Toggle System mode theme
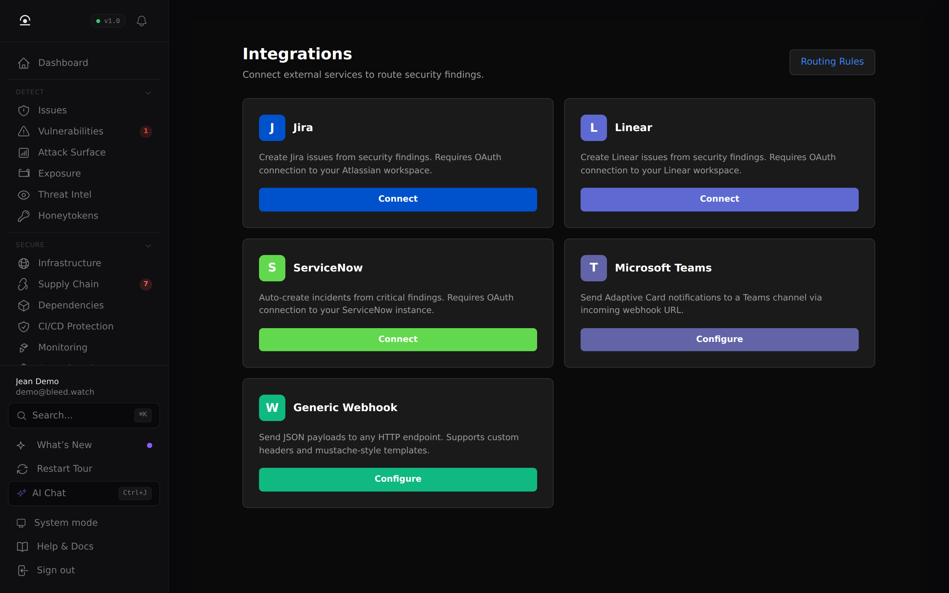 tap(84, 523)
